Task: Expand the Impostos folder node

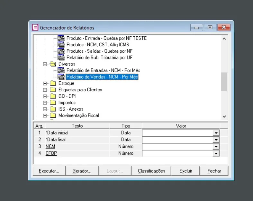Action: 45,103
